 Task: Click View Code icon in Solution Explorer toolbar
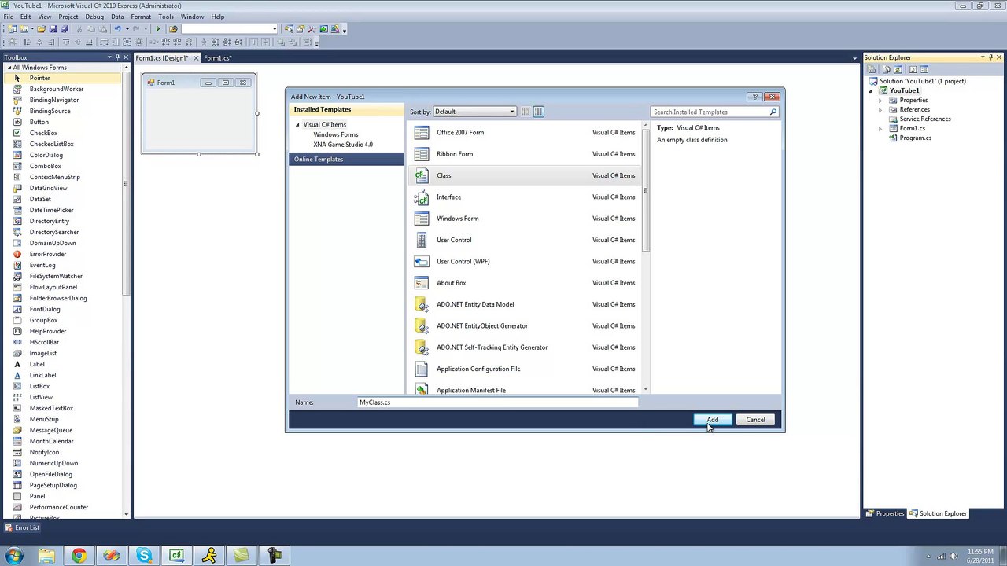(912, 69)
